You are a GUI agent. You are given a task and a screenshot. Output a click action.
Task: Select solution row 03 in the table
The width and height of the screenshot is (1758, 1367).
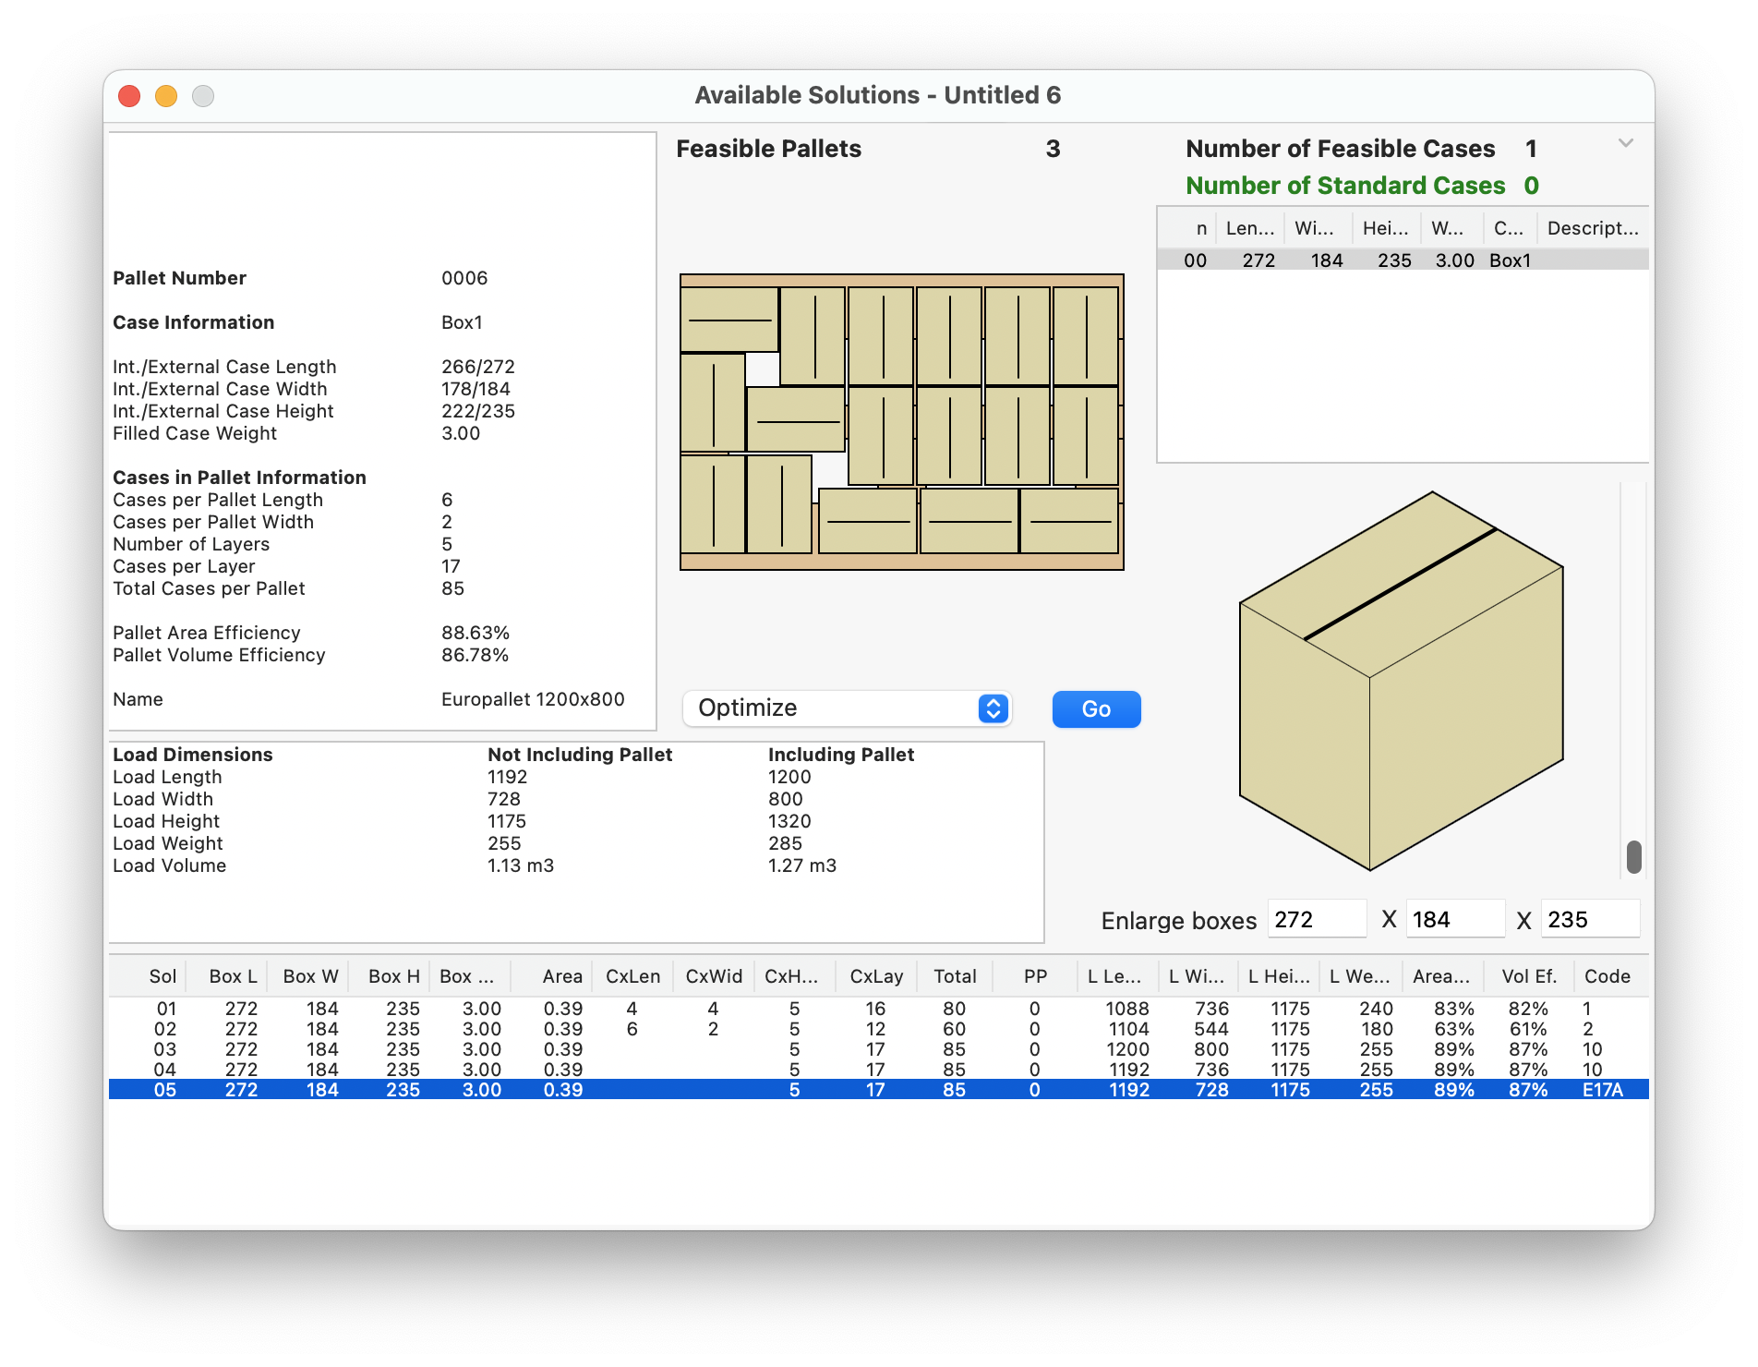878,1049
